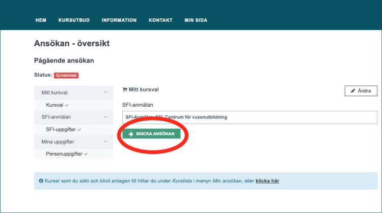This screenshot has height=213, width=382.
Task: Click the shopping cart icon beside Mitt kursval
Action: click(x=125, y=89)
